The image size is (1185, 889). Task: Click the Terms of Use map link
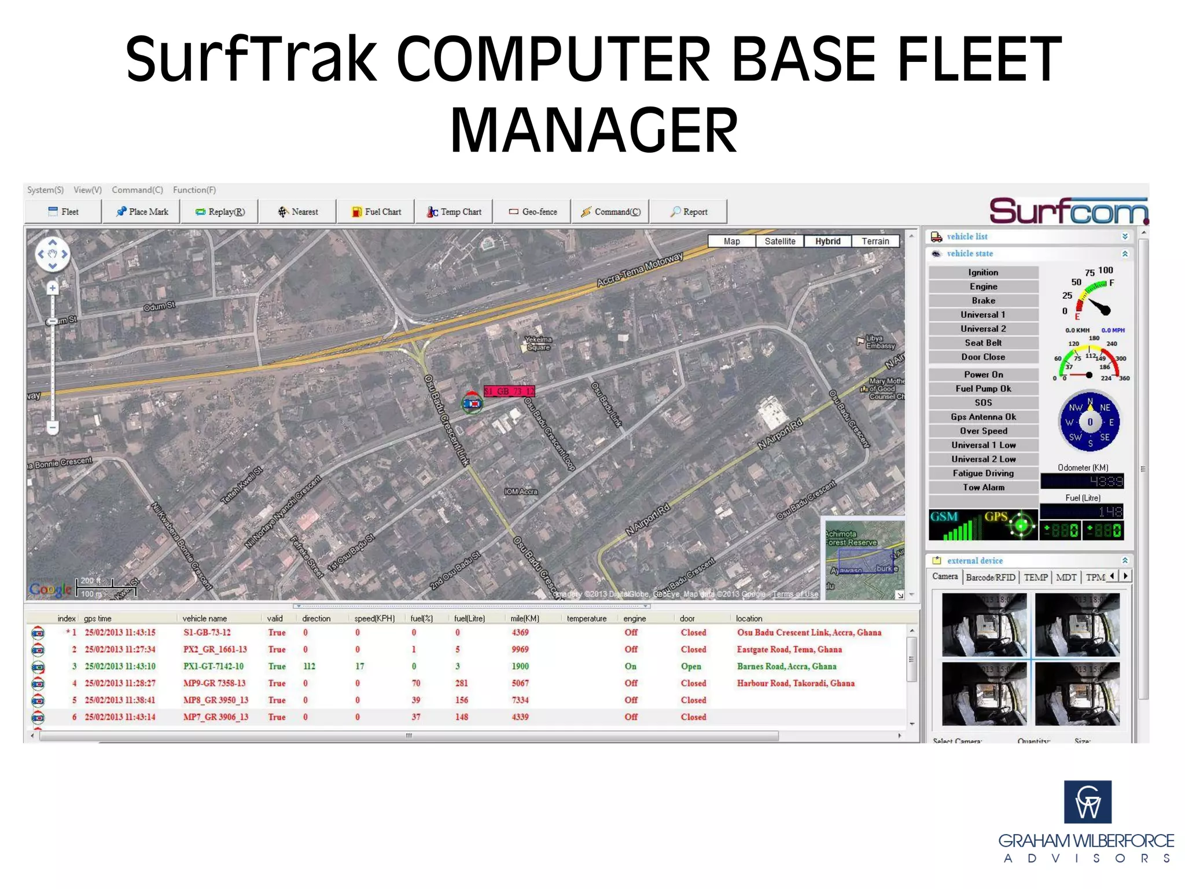[x=795, y=594]
